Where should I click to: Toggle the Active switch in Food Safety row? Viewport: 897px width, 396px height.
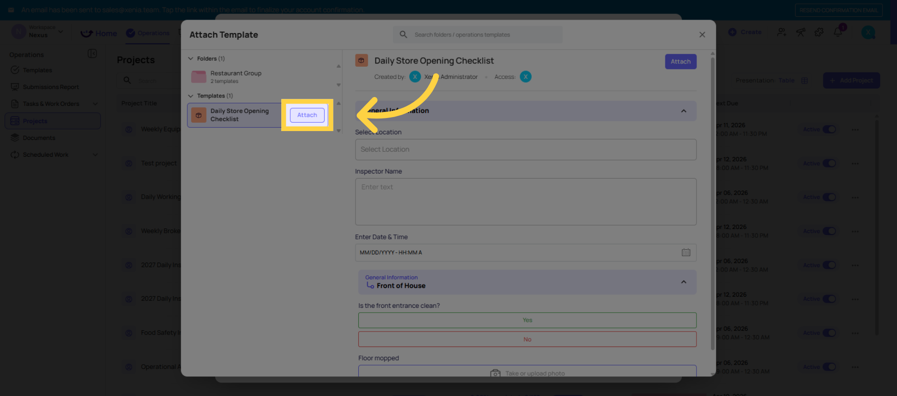[829, 333]
